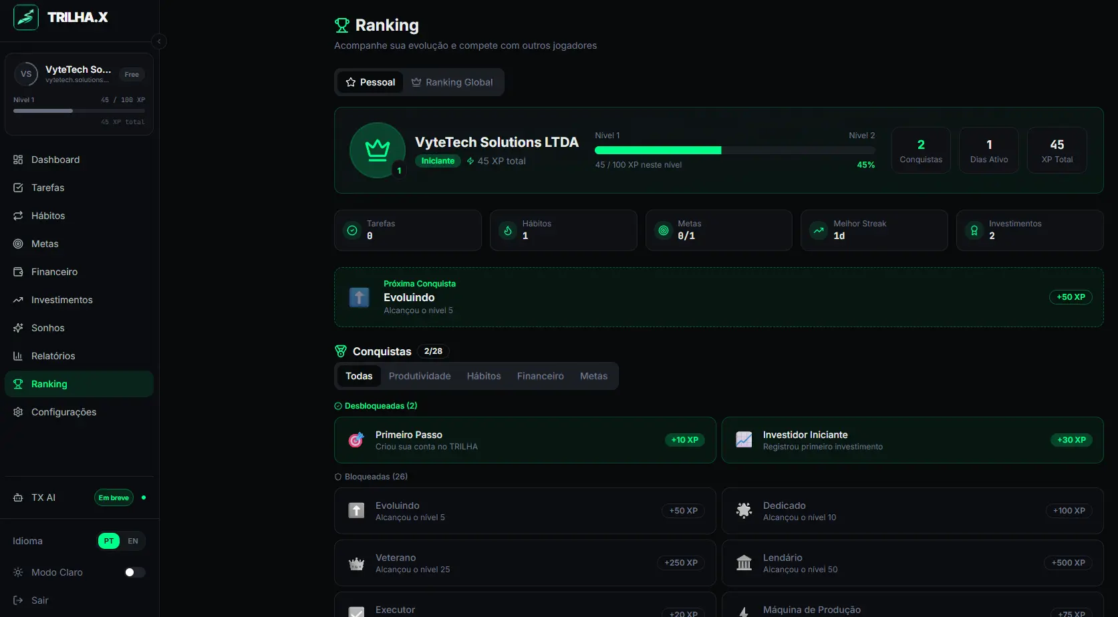Show Todas conquistas filter
This screenshot has width=1118, height=617.
coord(359,376)
